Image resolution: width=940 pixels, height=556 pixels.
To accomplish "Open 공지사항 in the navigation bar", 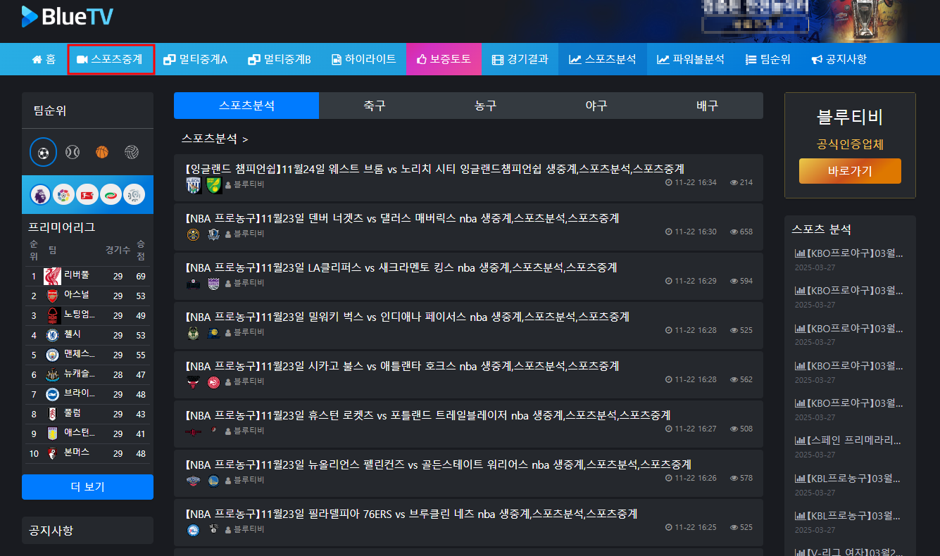I will click(839, 59).
